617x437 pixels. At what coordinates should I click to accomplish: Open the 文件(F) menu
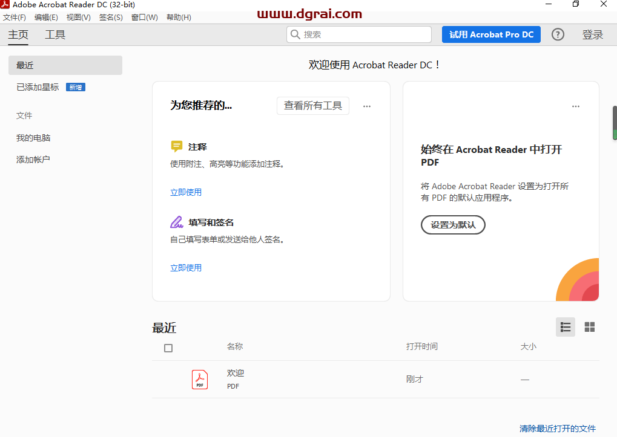(15, 18)
